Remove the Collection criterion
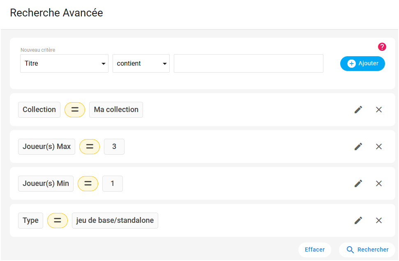399x261 pixels. (x=379, y=110)
